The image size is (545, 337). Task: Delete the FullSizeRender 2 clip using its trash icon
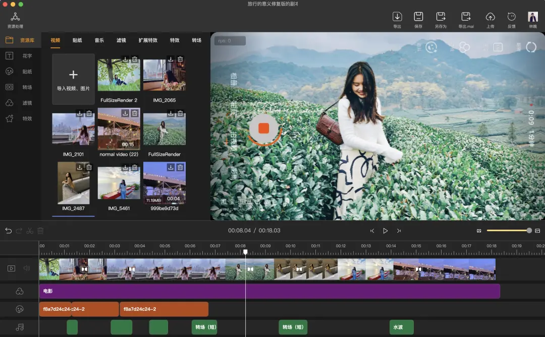click(135, 59)
